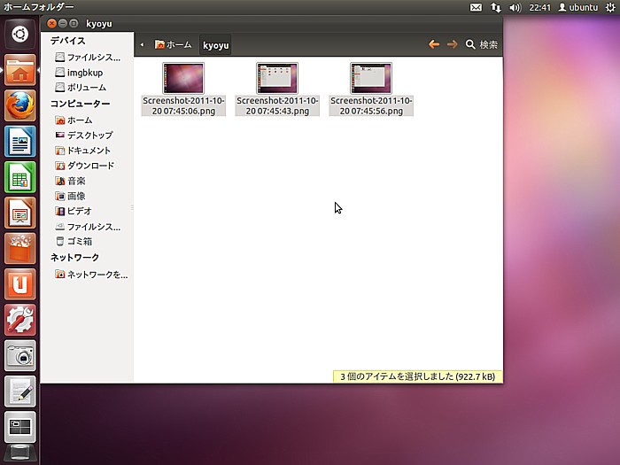
Task: Open the Ubuntu Dash home button
Action: (19, 34)
